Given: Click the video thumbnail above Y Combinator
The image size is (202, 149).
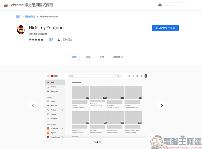Looking at the screenshot, I should [116, 93].
